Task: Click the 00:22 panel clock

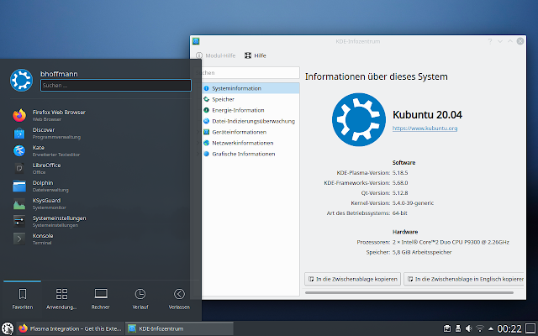Action: (509, 328)
